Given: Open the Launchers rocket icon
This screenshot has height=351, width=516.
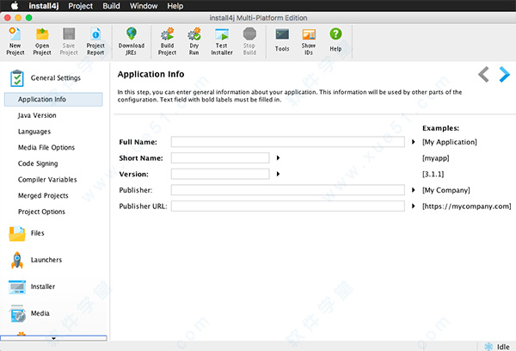Looking at the screenshot, I should (x=17, y=260).
